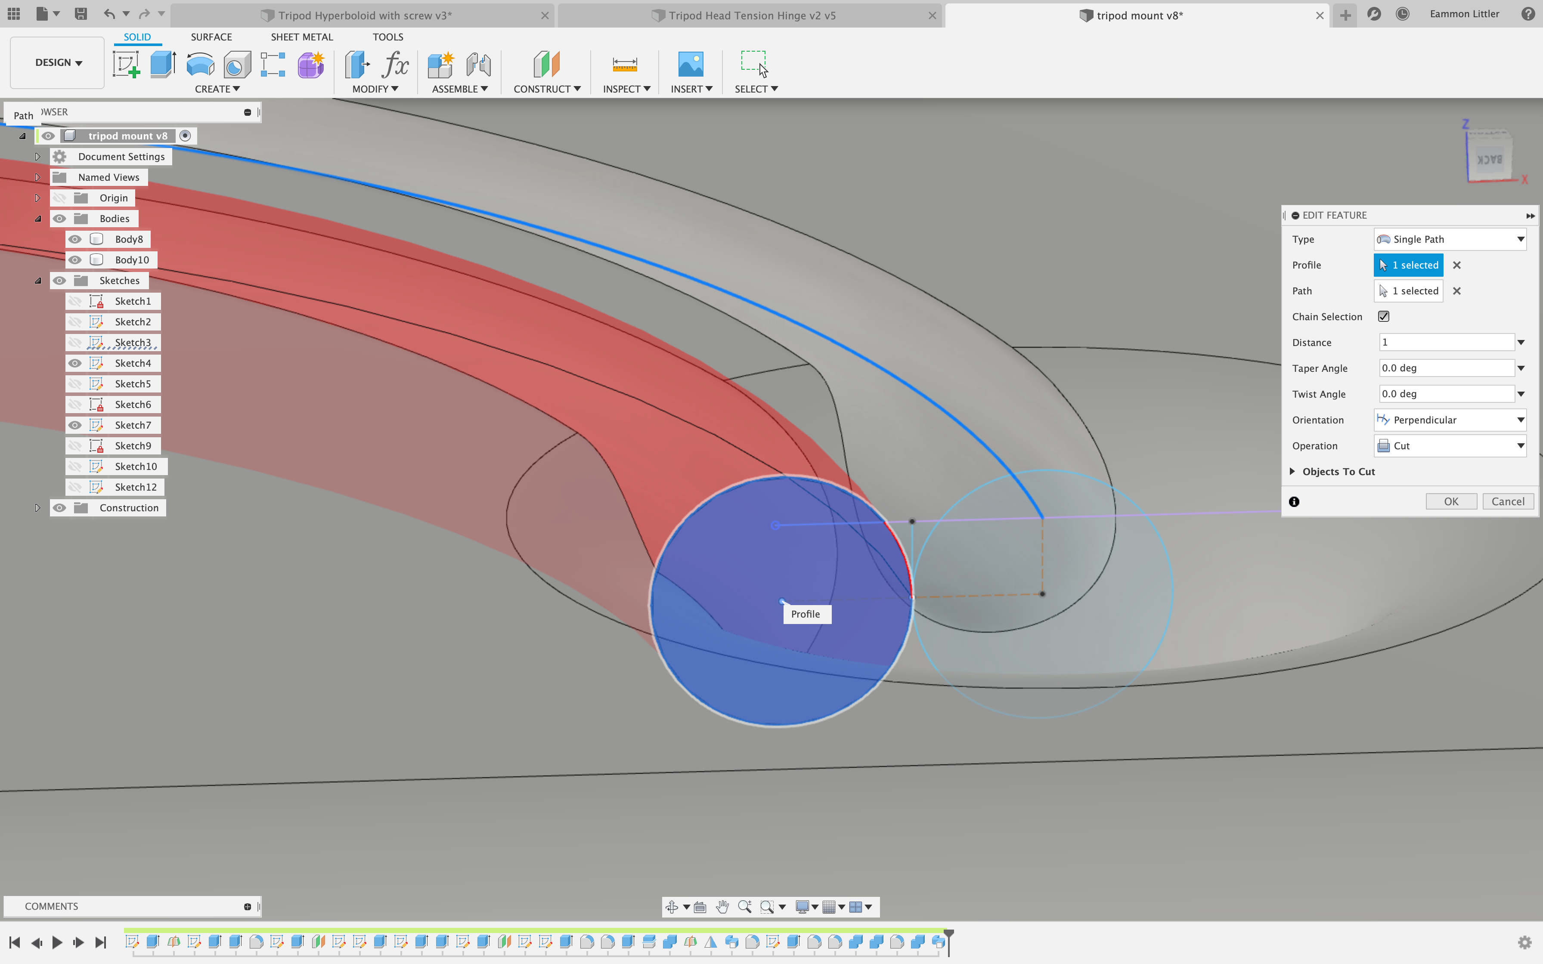Enable Chain Selection checkbox in Edit Feature
The height and width of the screenshot is (964, 1543).
click(x=1384, y=316)
